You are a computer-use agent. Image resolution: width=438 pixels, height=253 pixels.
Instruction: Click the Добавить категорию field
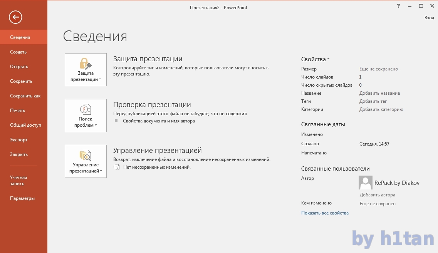[x=381, y=109]
